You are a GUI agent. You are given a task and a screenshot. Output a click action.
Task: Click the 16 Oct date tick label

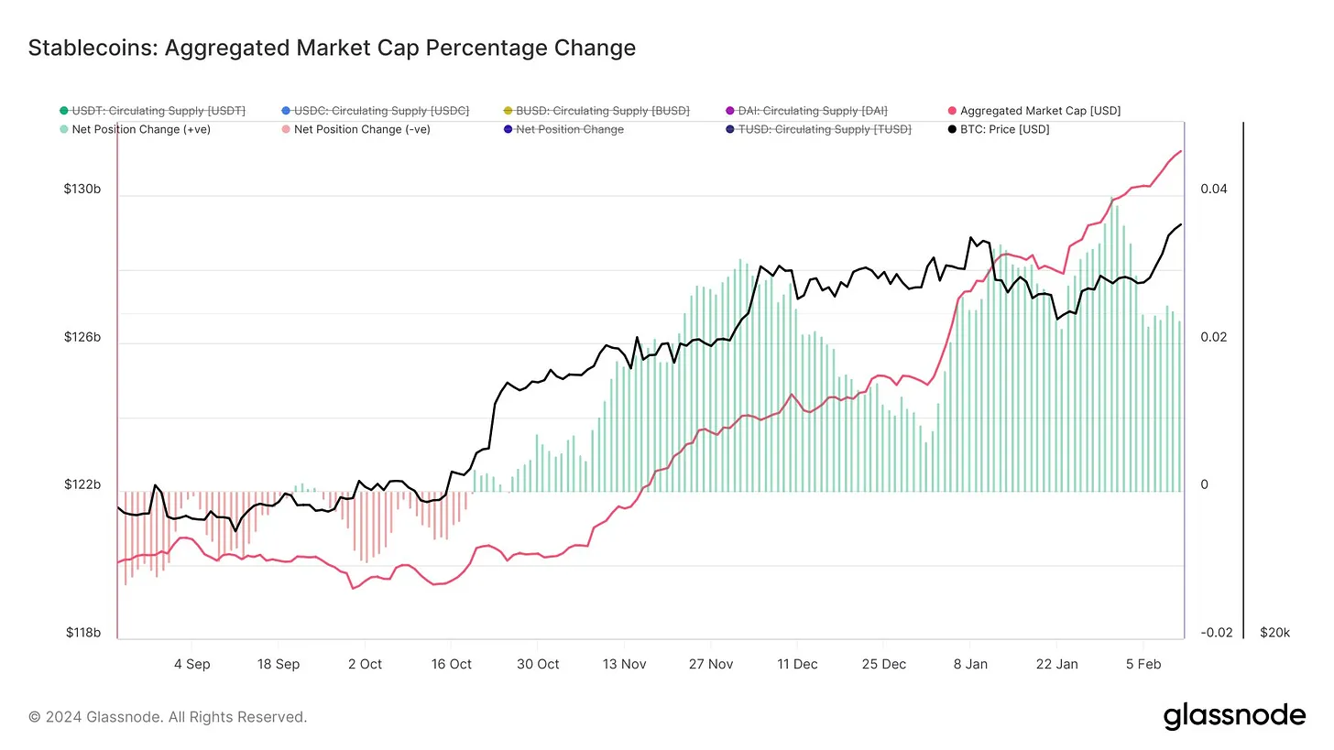pyautogui.click(x=451, y=664)
